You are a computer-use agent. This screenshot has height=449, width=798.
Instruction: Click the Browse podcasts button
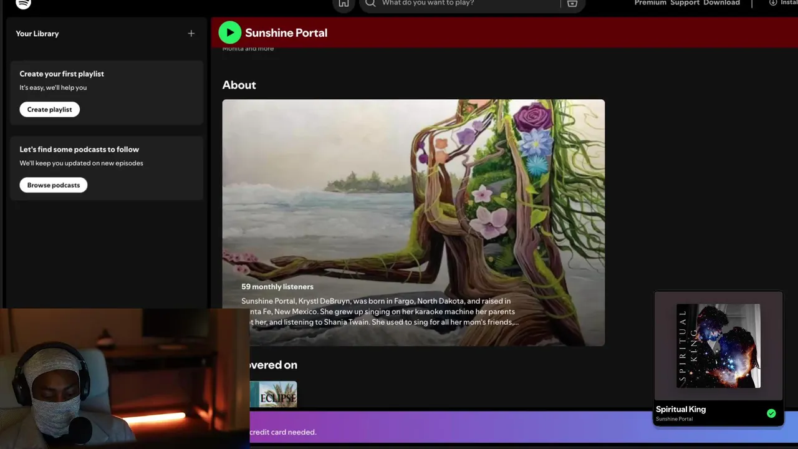pos(54,185)
